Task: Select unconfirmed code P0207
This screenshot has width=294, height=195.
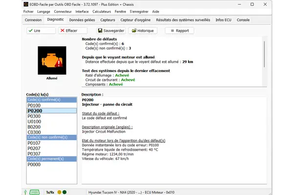Action: tap(52, 148)
